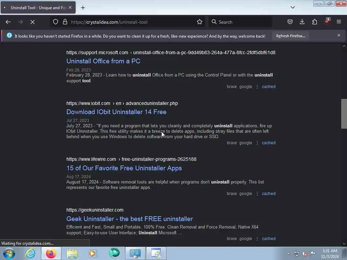Open more options dots for Microsoft result

(x=257, y=87)
